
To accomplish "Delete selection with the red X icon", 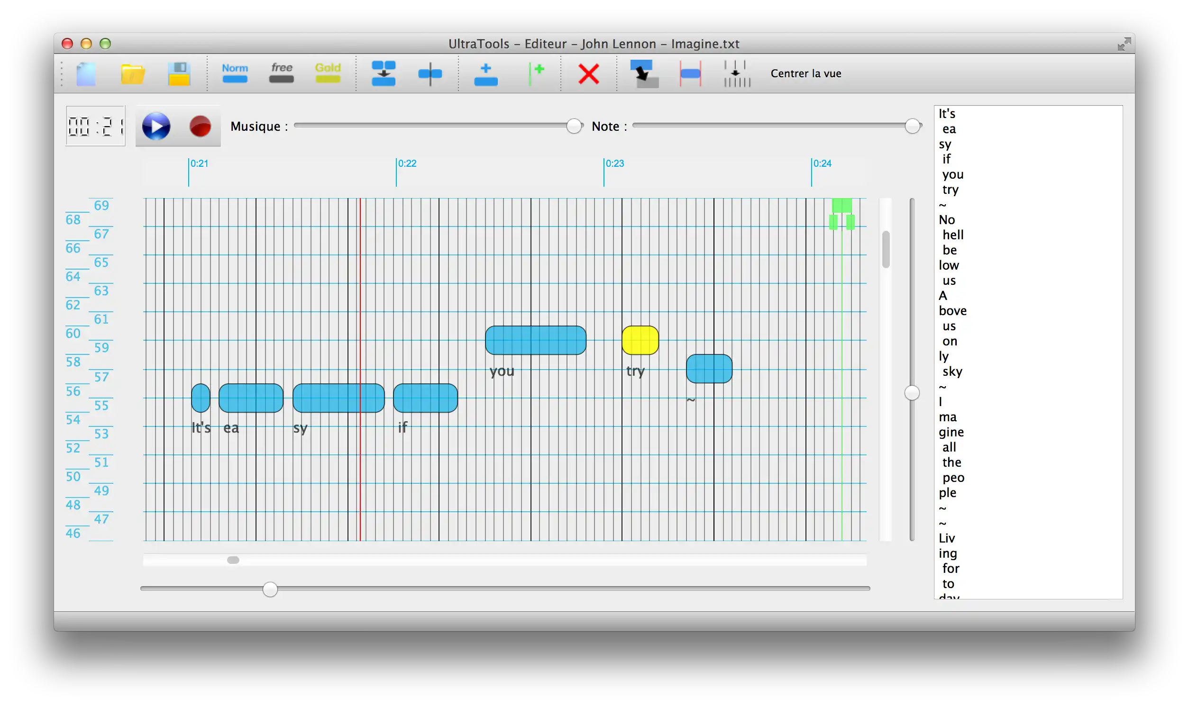I will pyautogui.click(x=588, y=74).
